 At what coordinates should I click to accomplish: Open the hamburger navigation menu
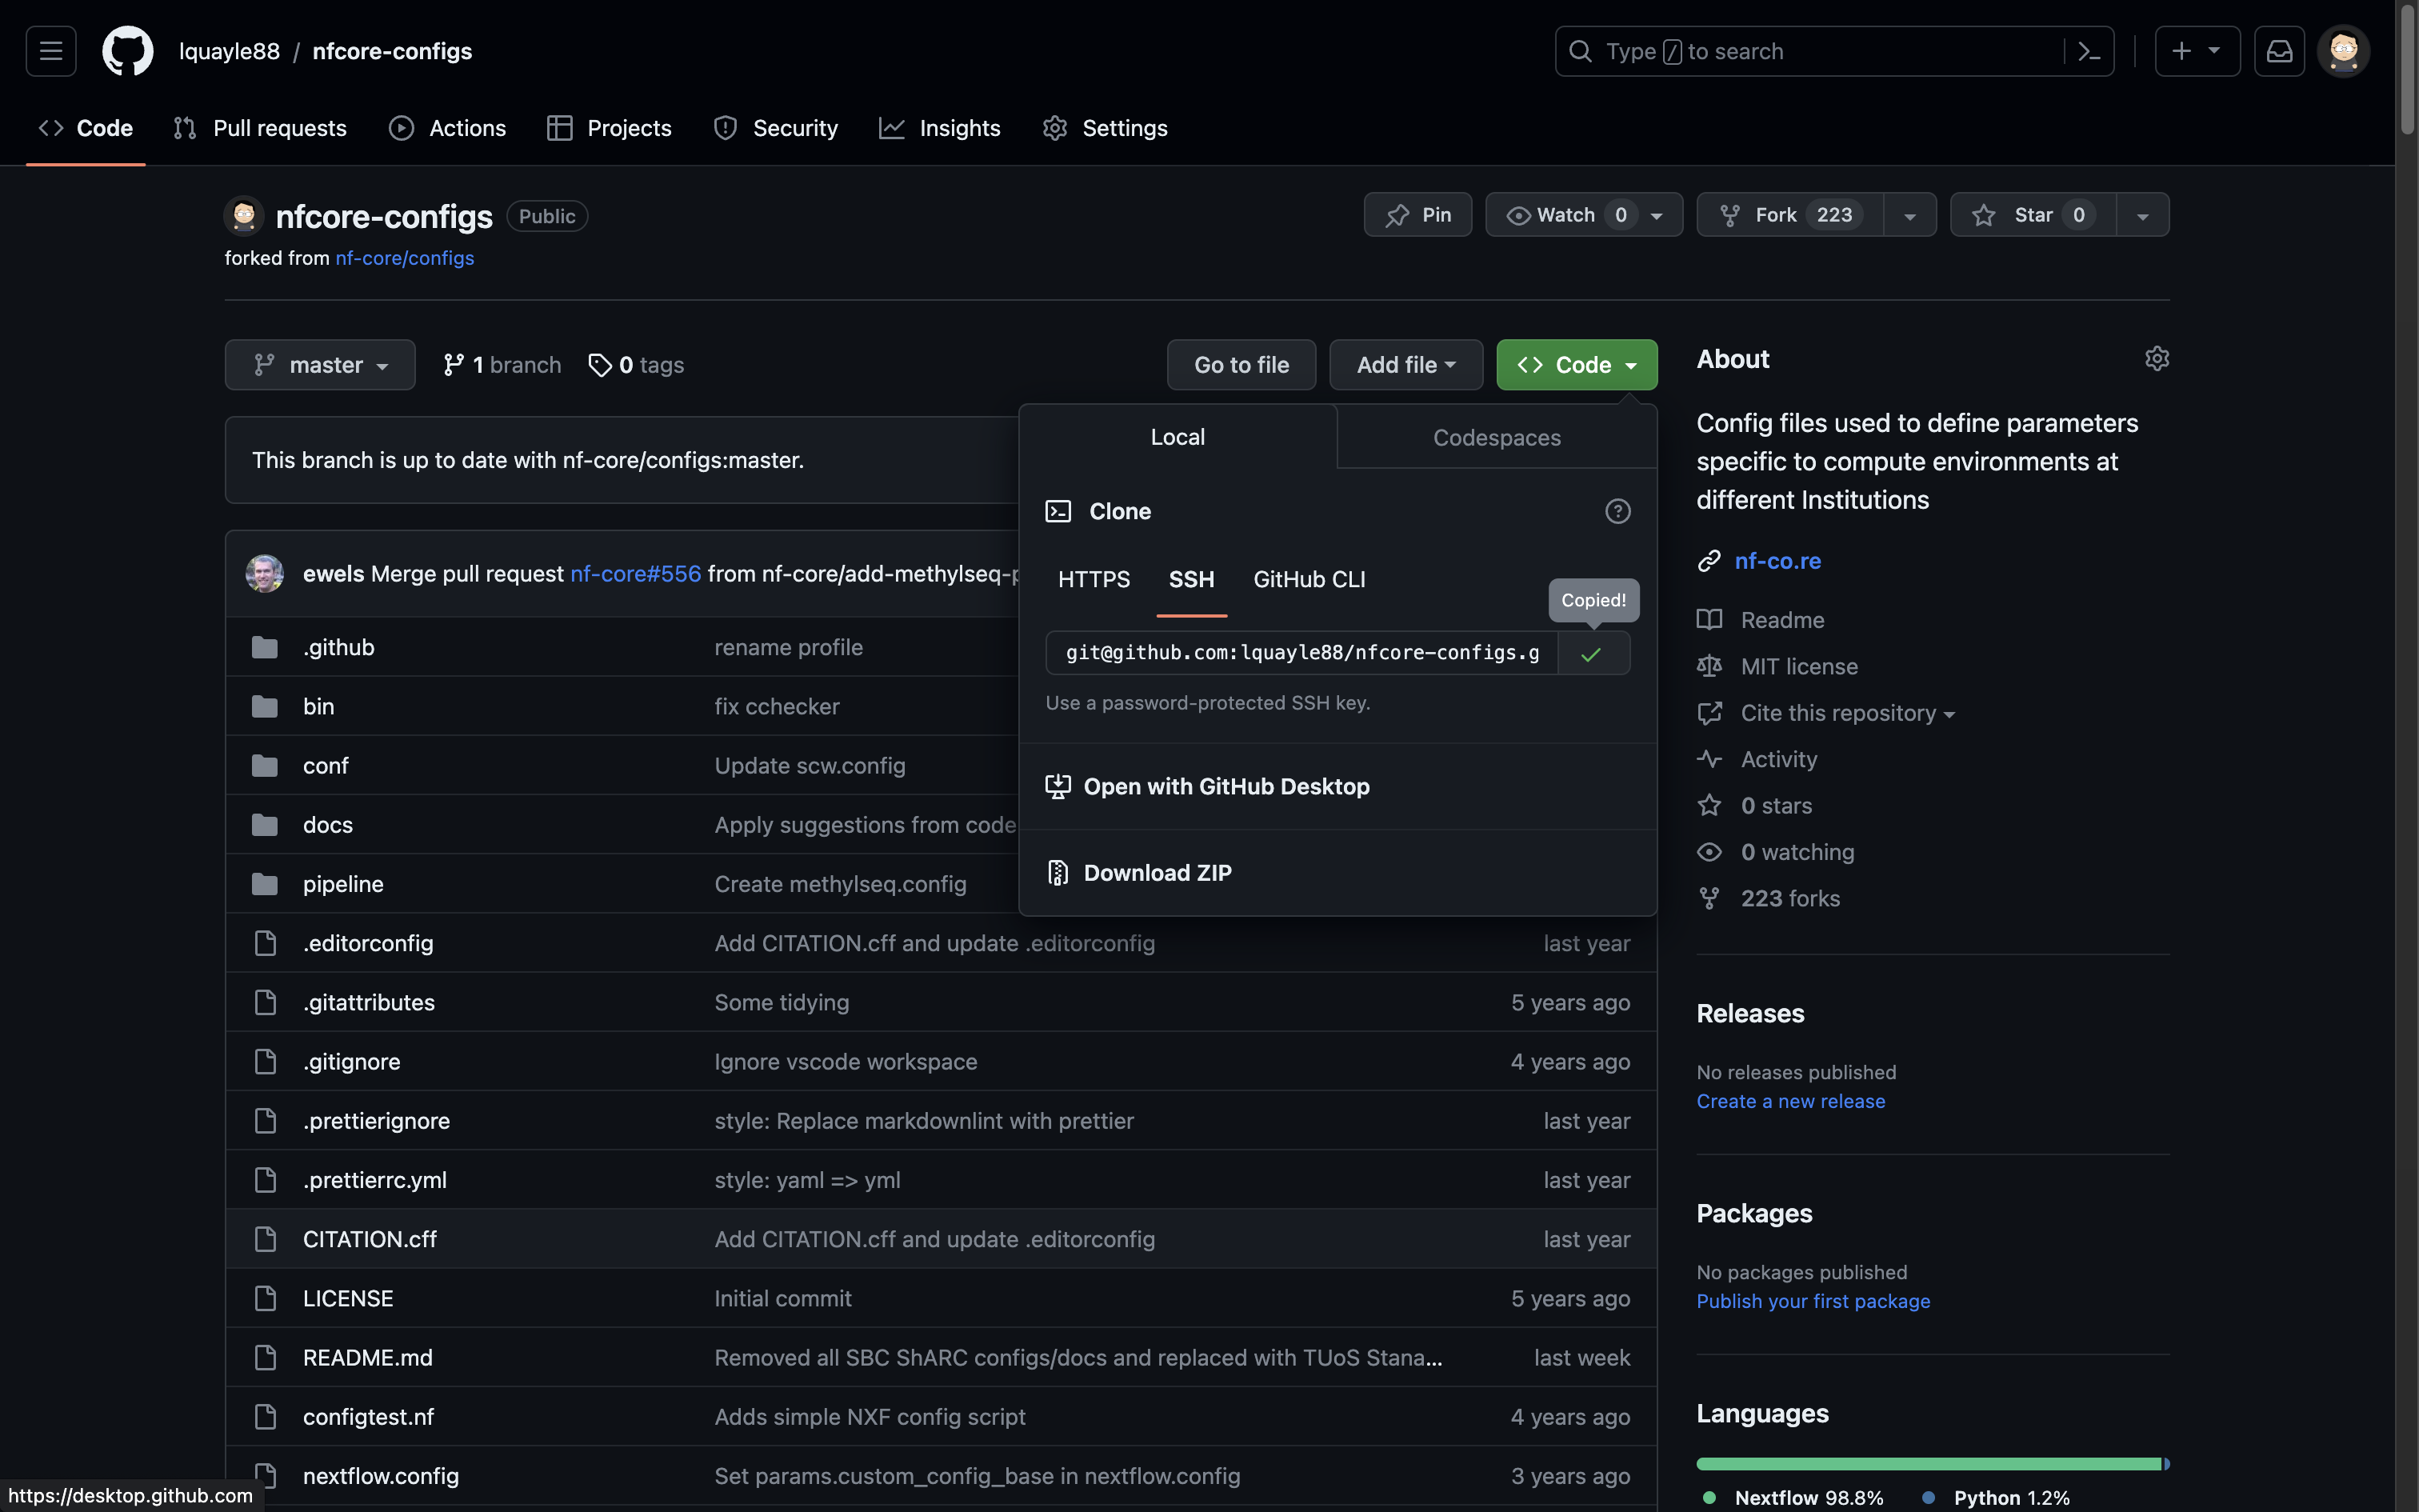[x=51, y=51]
